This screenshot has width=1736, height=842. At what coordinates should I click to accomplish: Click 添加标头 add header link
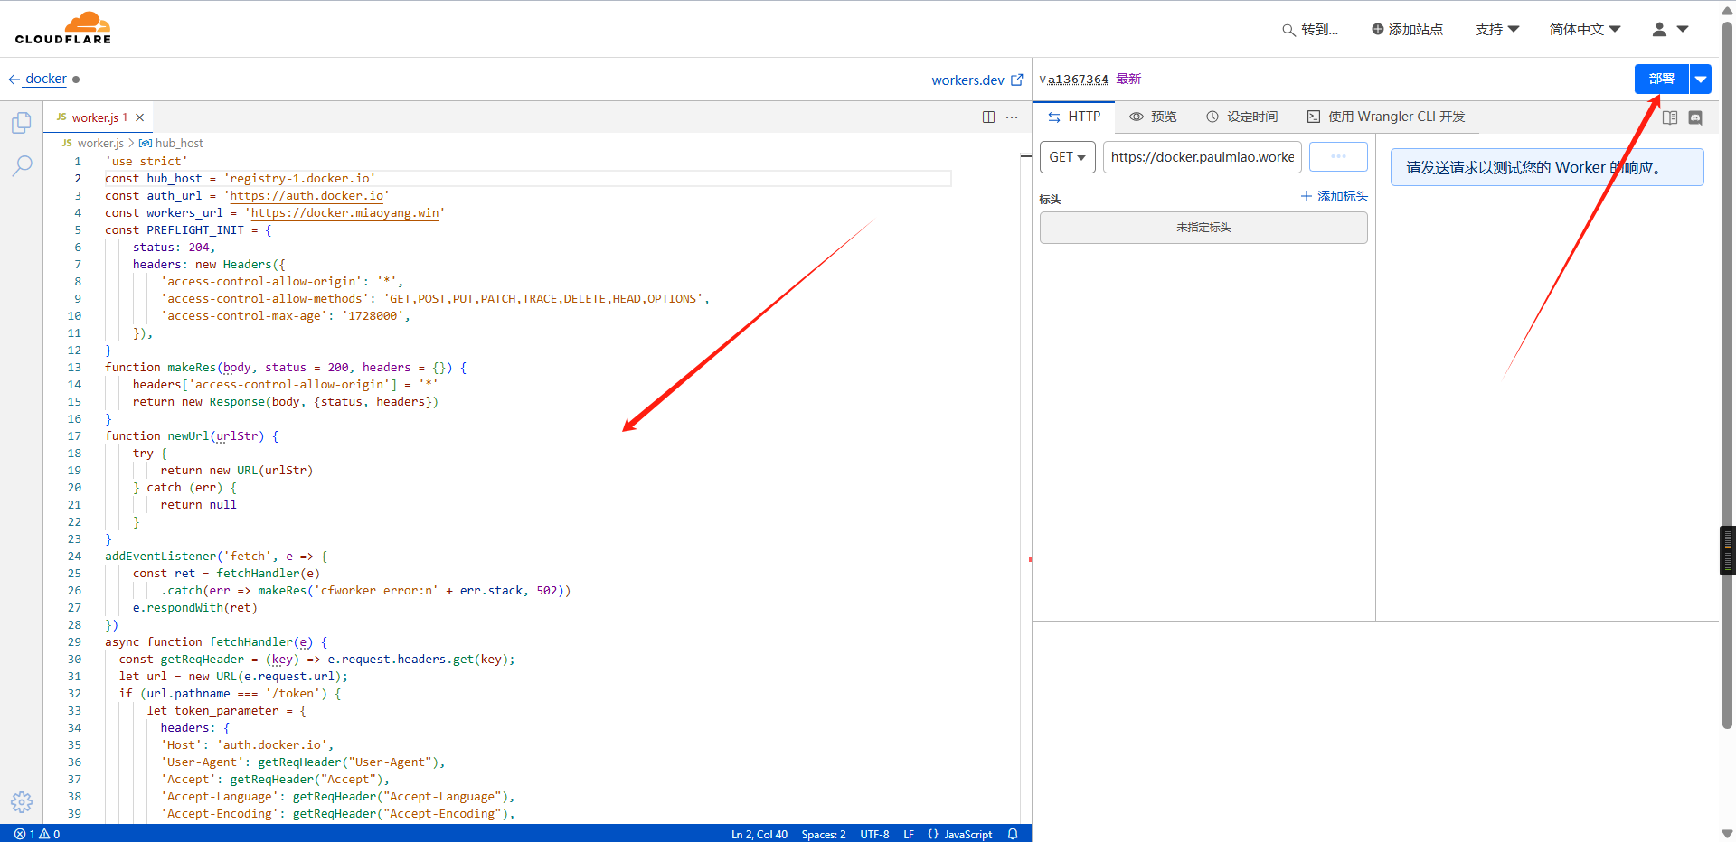[1335, 196]
